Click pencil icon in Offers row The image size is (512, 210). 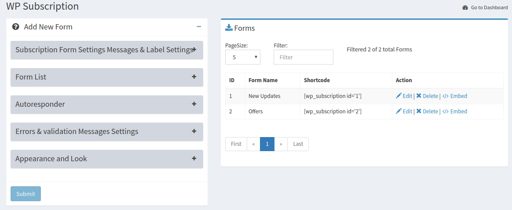(x=399, y=111)
